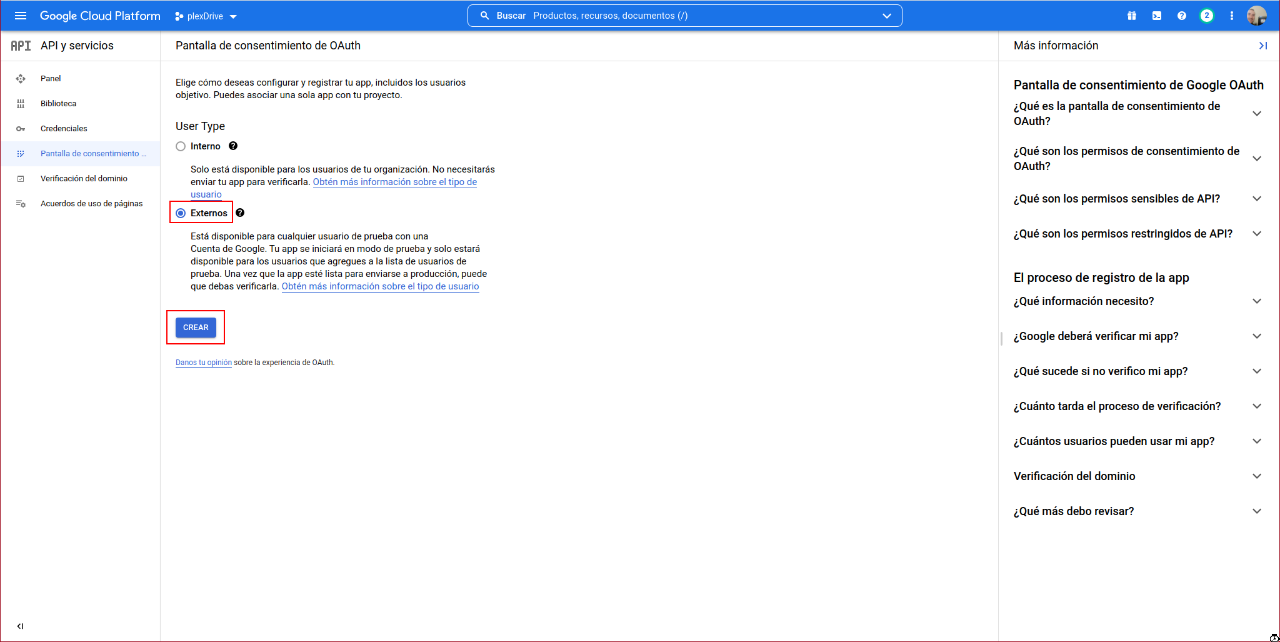1280x642 pixels.
Task: Click help icon next to Interno
Action: point(233,146)
